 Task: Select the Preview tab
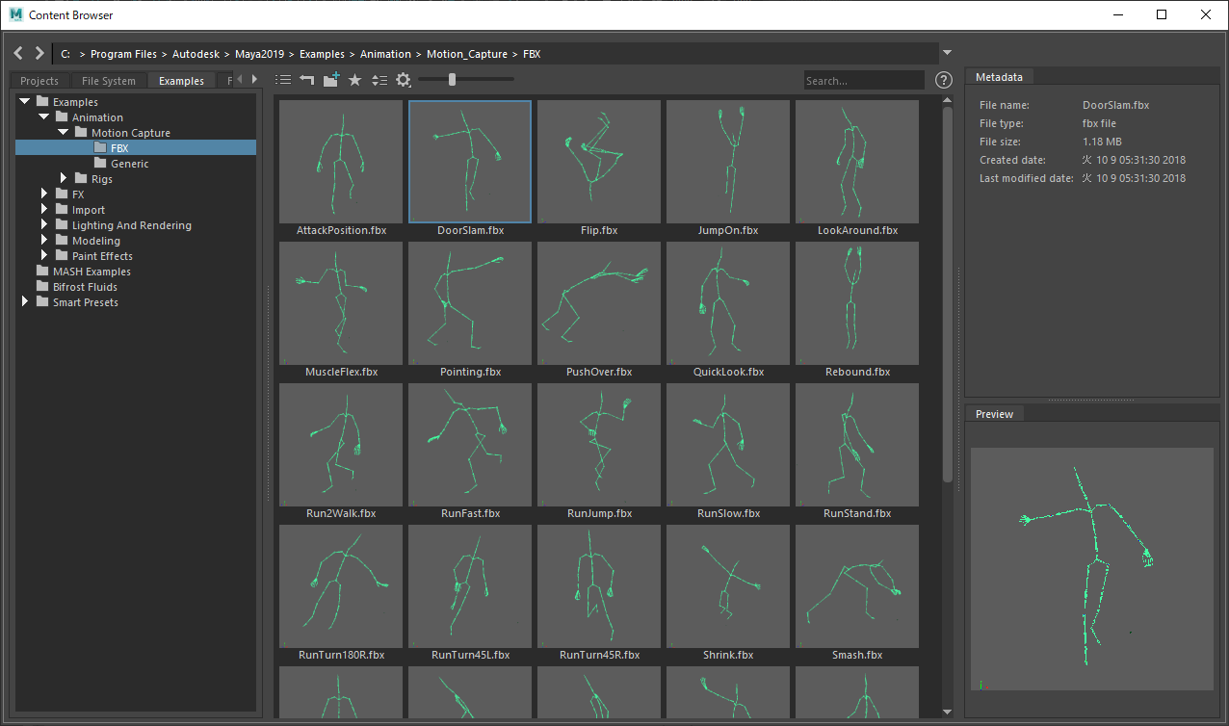(x=994, y=414)
